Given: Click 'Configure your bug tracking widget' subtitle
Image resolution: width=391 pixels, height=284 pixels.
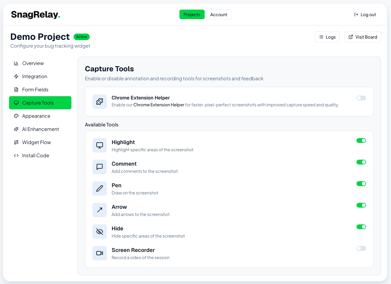Looking at the screenshot, I should (x=50, y=46).
